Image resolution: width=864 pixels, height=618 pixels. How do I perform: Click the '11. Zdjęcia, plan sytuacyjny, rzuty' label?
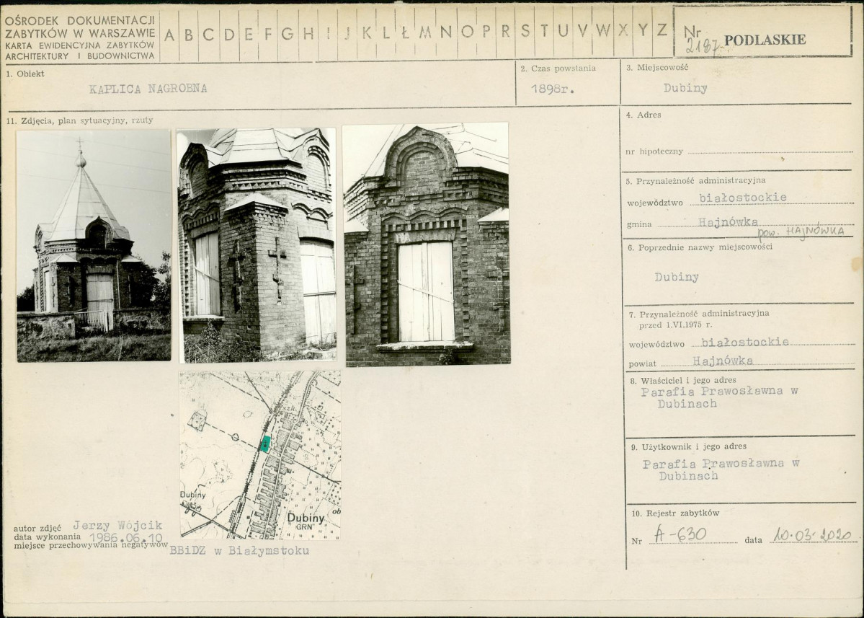[79, 120]
